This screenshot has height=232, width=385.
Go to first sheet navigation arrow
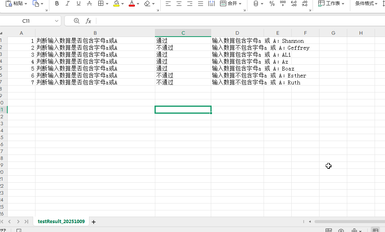[2, 222]
